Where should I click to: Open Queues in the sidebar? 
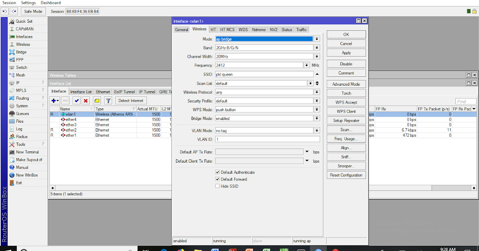coord(22,114)
